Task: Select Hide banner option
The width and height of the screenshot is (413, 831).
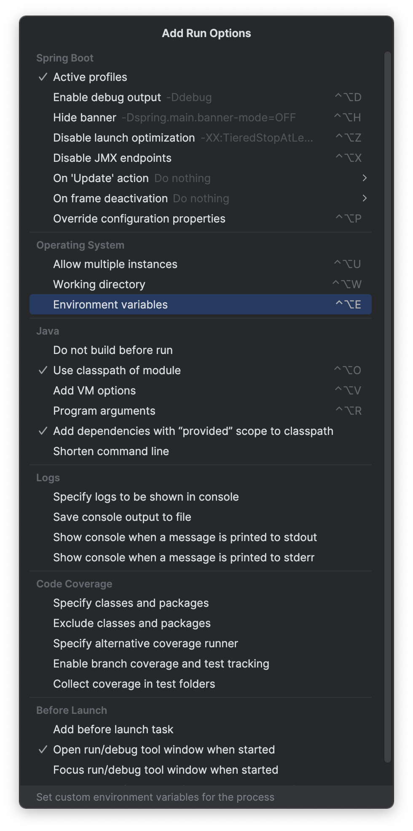Action: (x=84, y=118)
